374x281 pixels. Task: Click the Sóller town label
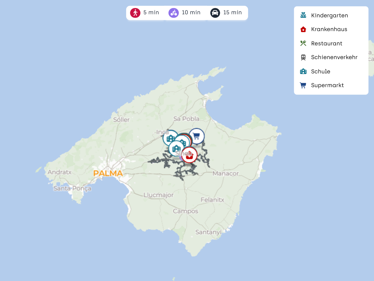tap(121, 120)
